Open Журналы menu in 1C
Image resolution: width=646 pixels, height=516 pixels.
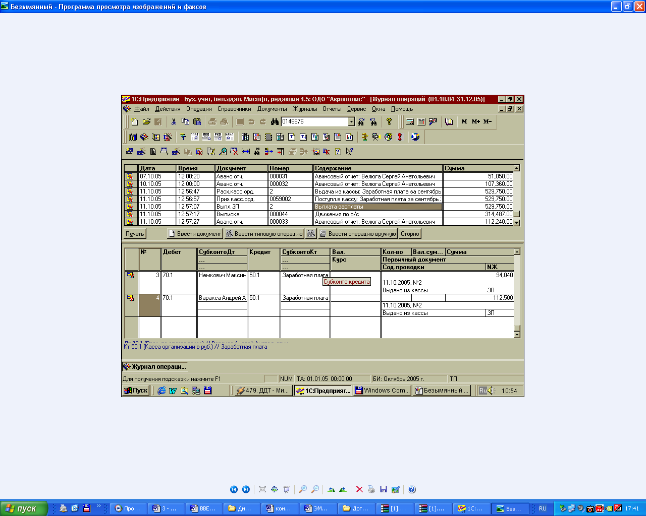pyautogui.click(x=305, y=109)
